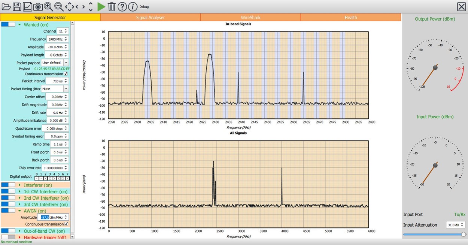Enable the Hardware trigger switch
The width and height of the screenshot is (468, 245).
point(8,237)
